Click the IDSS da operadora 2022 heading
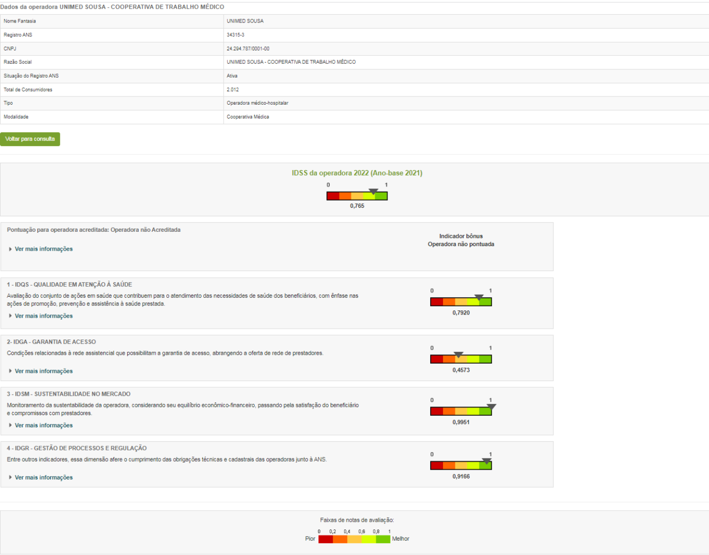The height and width of the screenshot is (555, 709). (x=357, y=173)
